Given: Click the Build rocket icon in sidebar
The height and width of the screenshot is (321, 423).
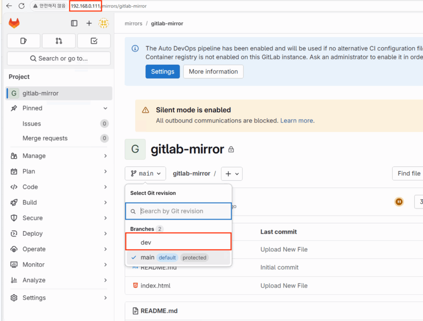Looking at the screenshot, I should tap(14, 202).
